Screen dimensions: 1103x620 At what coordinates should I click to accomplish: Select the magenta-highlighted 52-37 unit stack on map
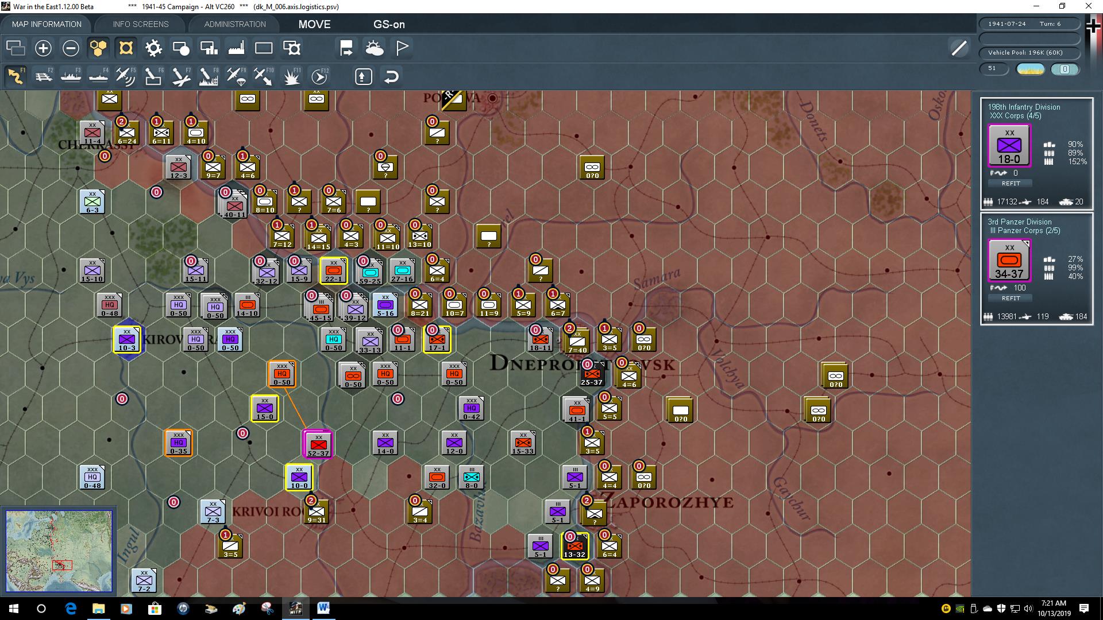click(x=318, y=444)
